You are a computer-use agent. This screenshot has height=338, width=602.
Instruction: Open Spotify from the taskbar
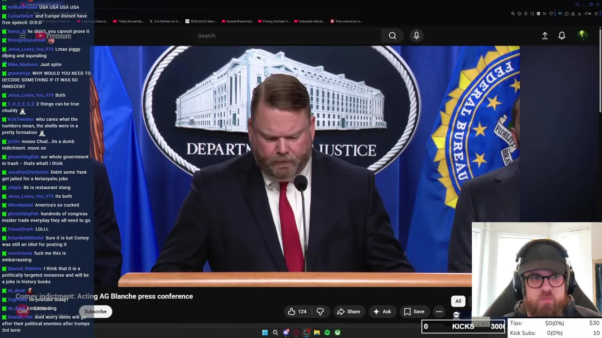click(327, 332)
